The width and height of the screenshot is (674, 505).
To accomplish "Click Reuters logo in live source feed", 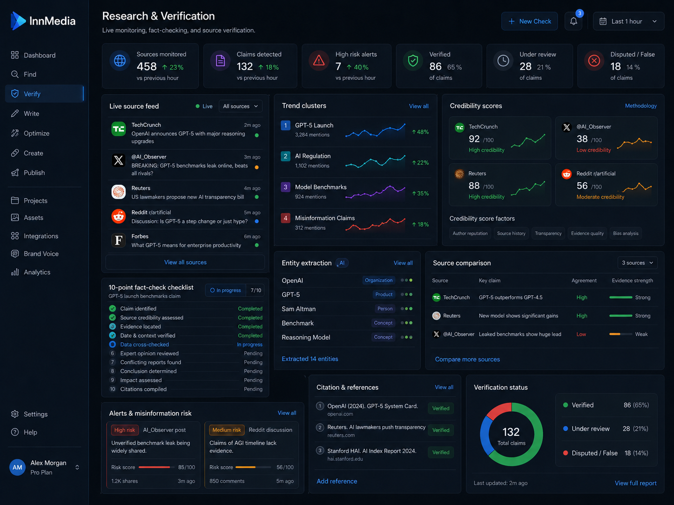I will 118,192.
